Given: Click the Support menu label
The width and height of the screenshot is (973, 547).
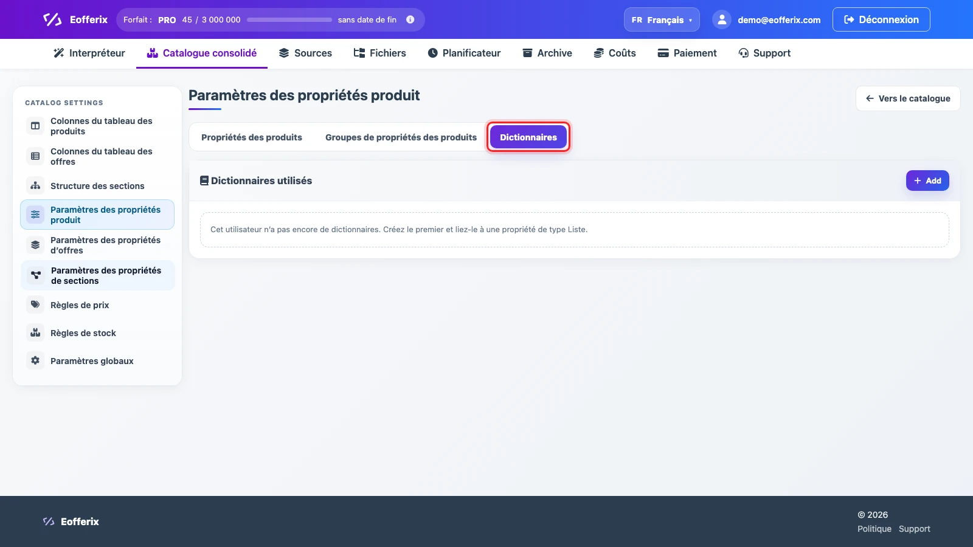Looking at the screenshot, I should click(772, 53).
